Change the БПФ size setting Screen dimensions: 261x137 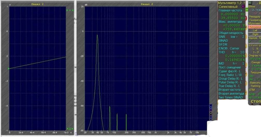[255, 94]
